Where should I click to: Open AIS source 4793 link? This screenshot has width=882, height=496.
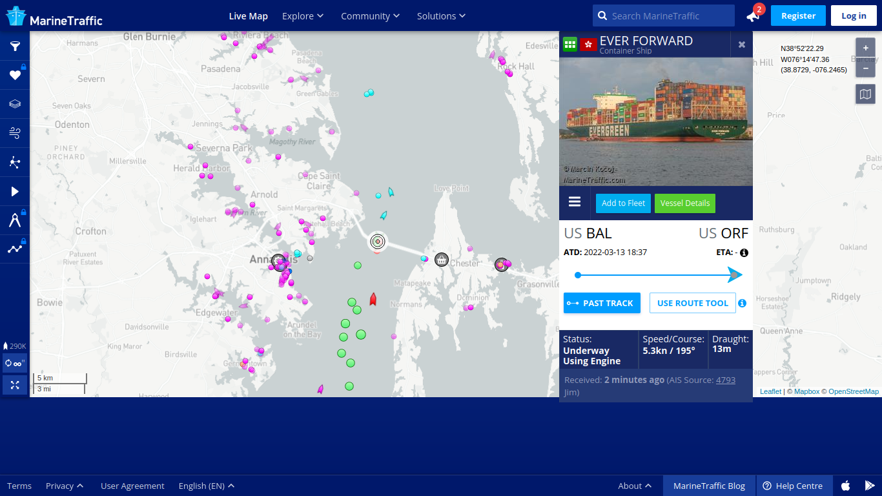pyautogui.click(x=726, y=380)
